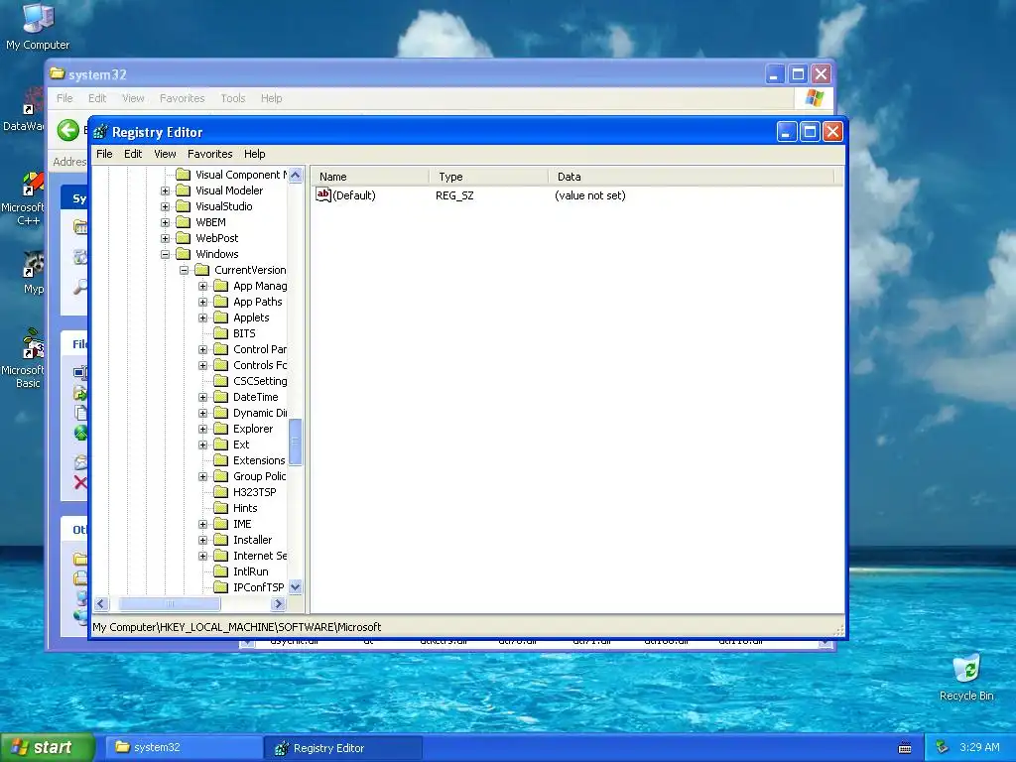Click the Registry Editor title bar icon

pos(100,132)
